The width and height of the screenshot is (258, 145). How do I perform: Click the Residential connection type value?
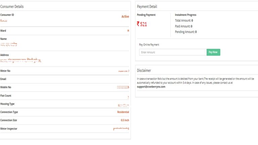[x=123, y=112]
